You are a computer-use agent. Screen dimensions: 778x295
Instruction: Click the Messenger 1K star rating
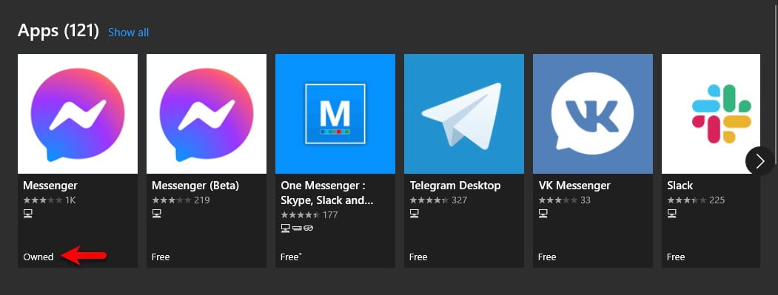(49, 200)
